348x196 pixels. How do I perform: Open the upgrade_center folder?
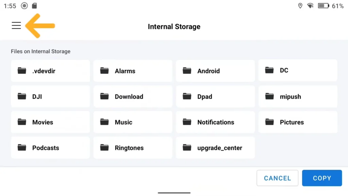(x=215, y=148)
